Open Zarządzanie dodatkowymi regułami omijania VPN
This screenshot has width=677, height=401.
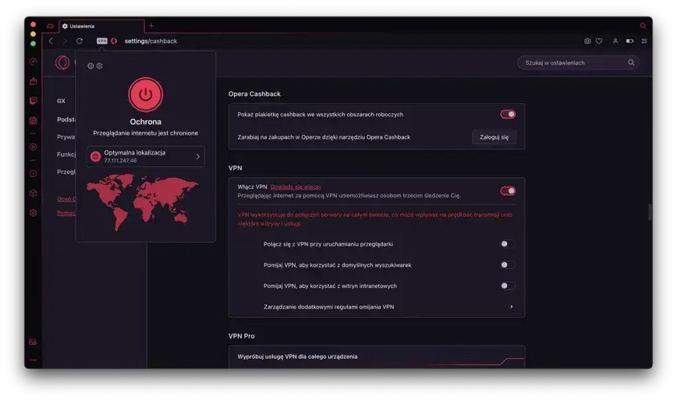[377, 307]
